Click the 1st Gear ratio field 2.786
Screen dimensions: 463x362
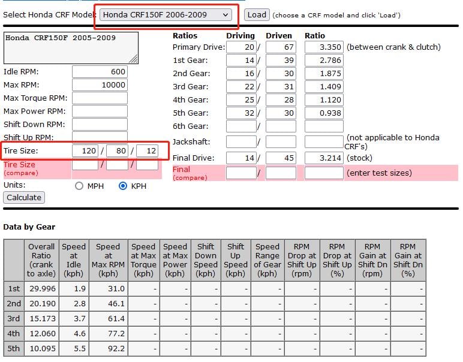pos(324,60)
